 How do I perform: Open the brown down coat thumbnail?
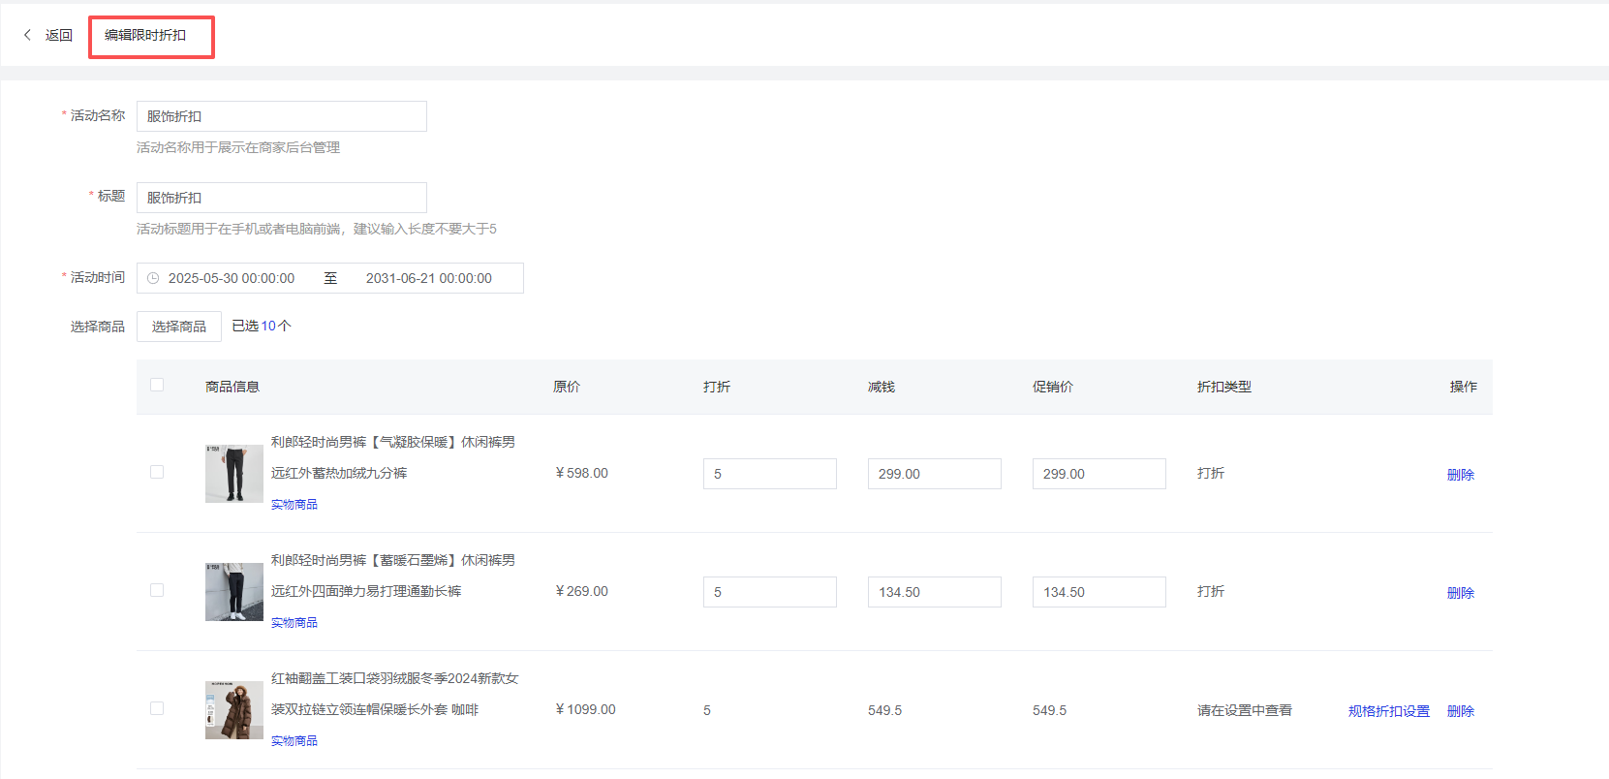[233, 710]
